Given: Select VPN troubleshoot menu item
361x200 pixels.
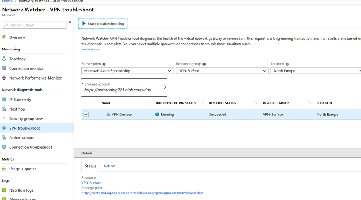Looking at the screenshot, I should click(x=37, y=128).
